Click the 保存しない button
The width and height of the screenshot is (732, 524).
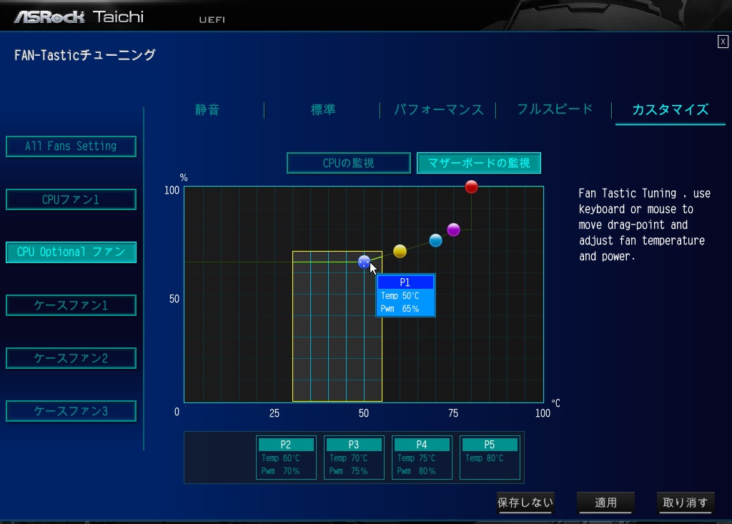click(x=525, y=503)
